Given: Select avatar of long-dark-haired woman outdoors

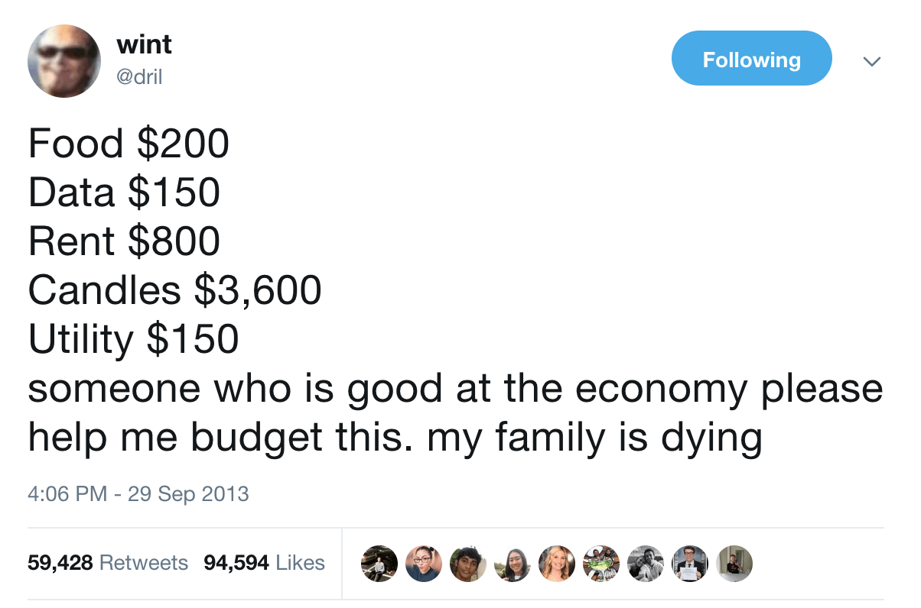Looking at the screenshot, I should pyautogui.click(x=512, y=564).
